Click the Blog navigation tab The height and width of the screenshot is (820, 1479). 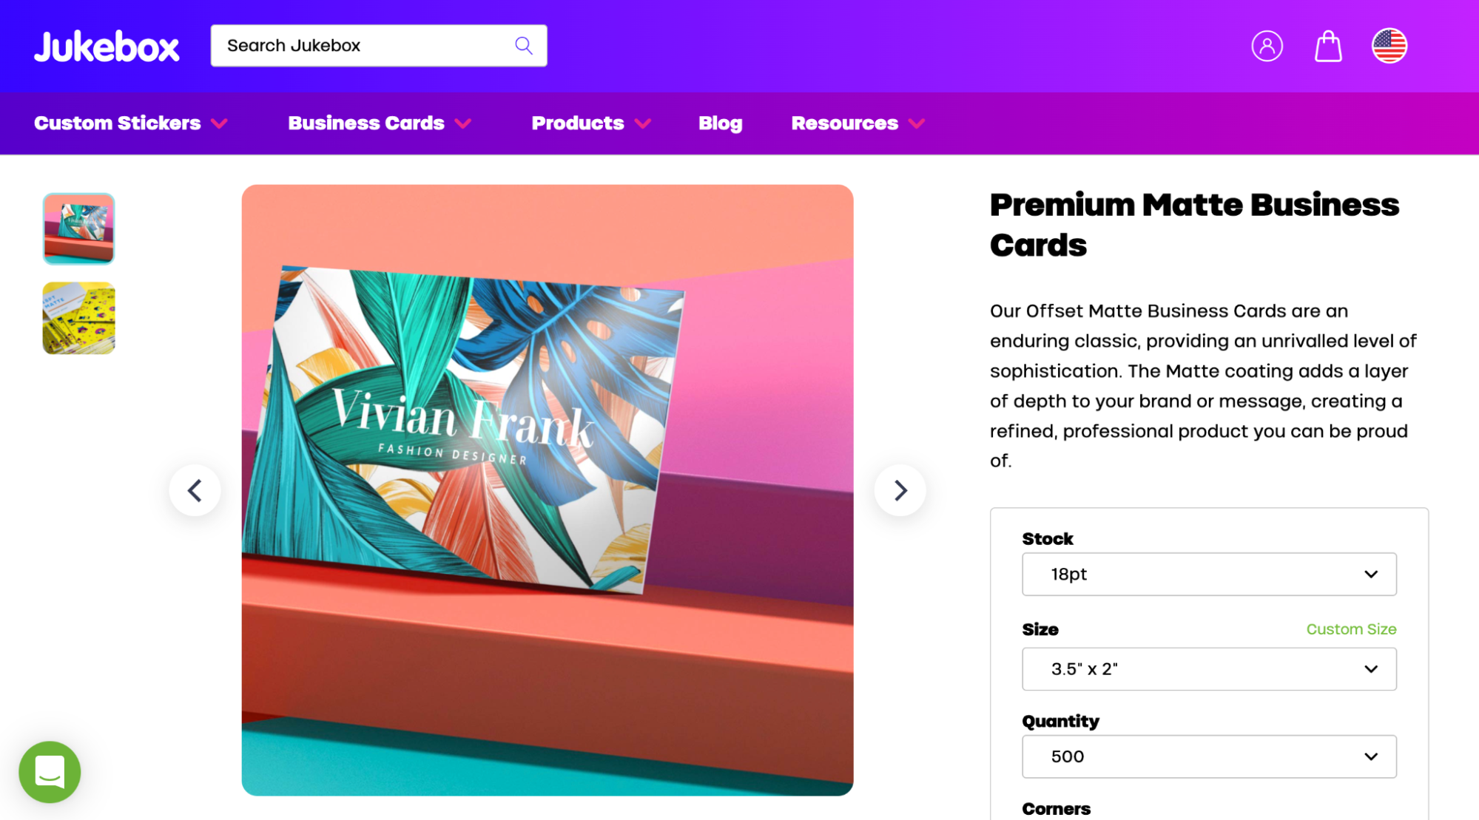point(721,123)
